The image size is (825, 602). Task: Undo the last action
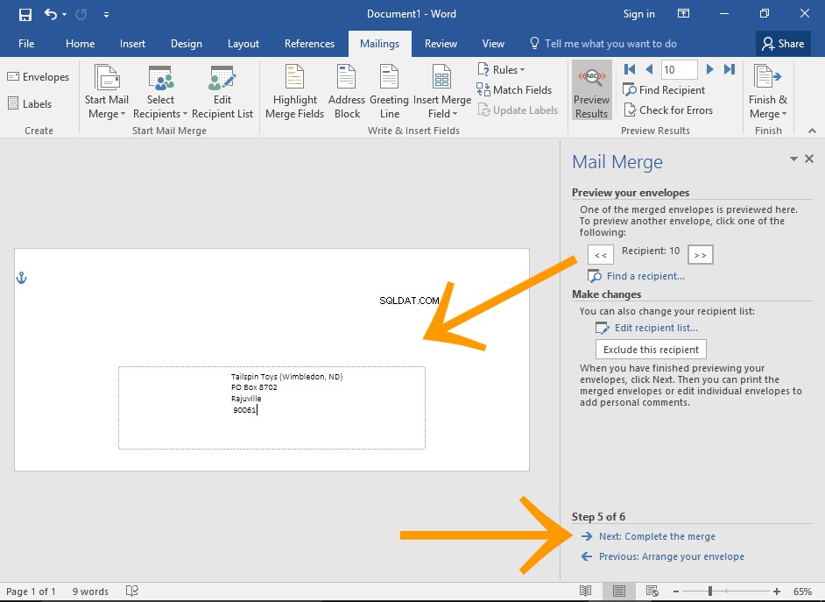[51, 14]
